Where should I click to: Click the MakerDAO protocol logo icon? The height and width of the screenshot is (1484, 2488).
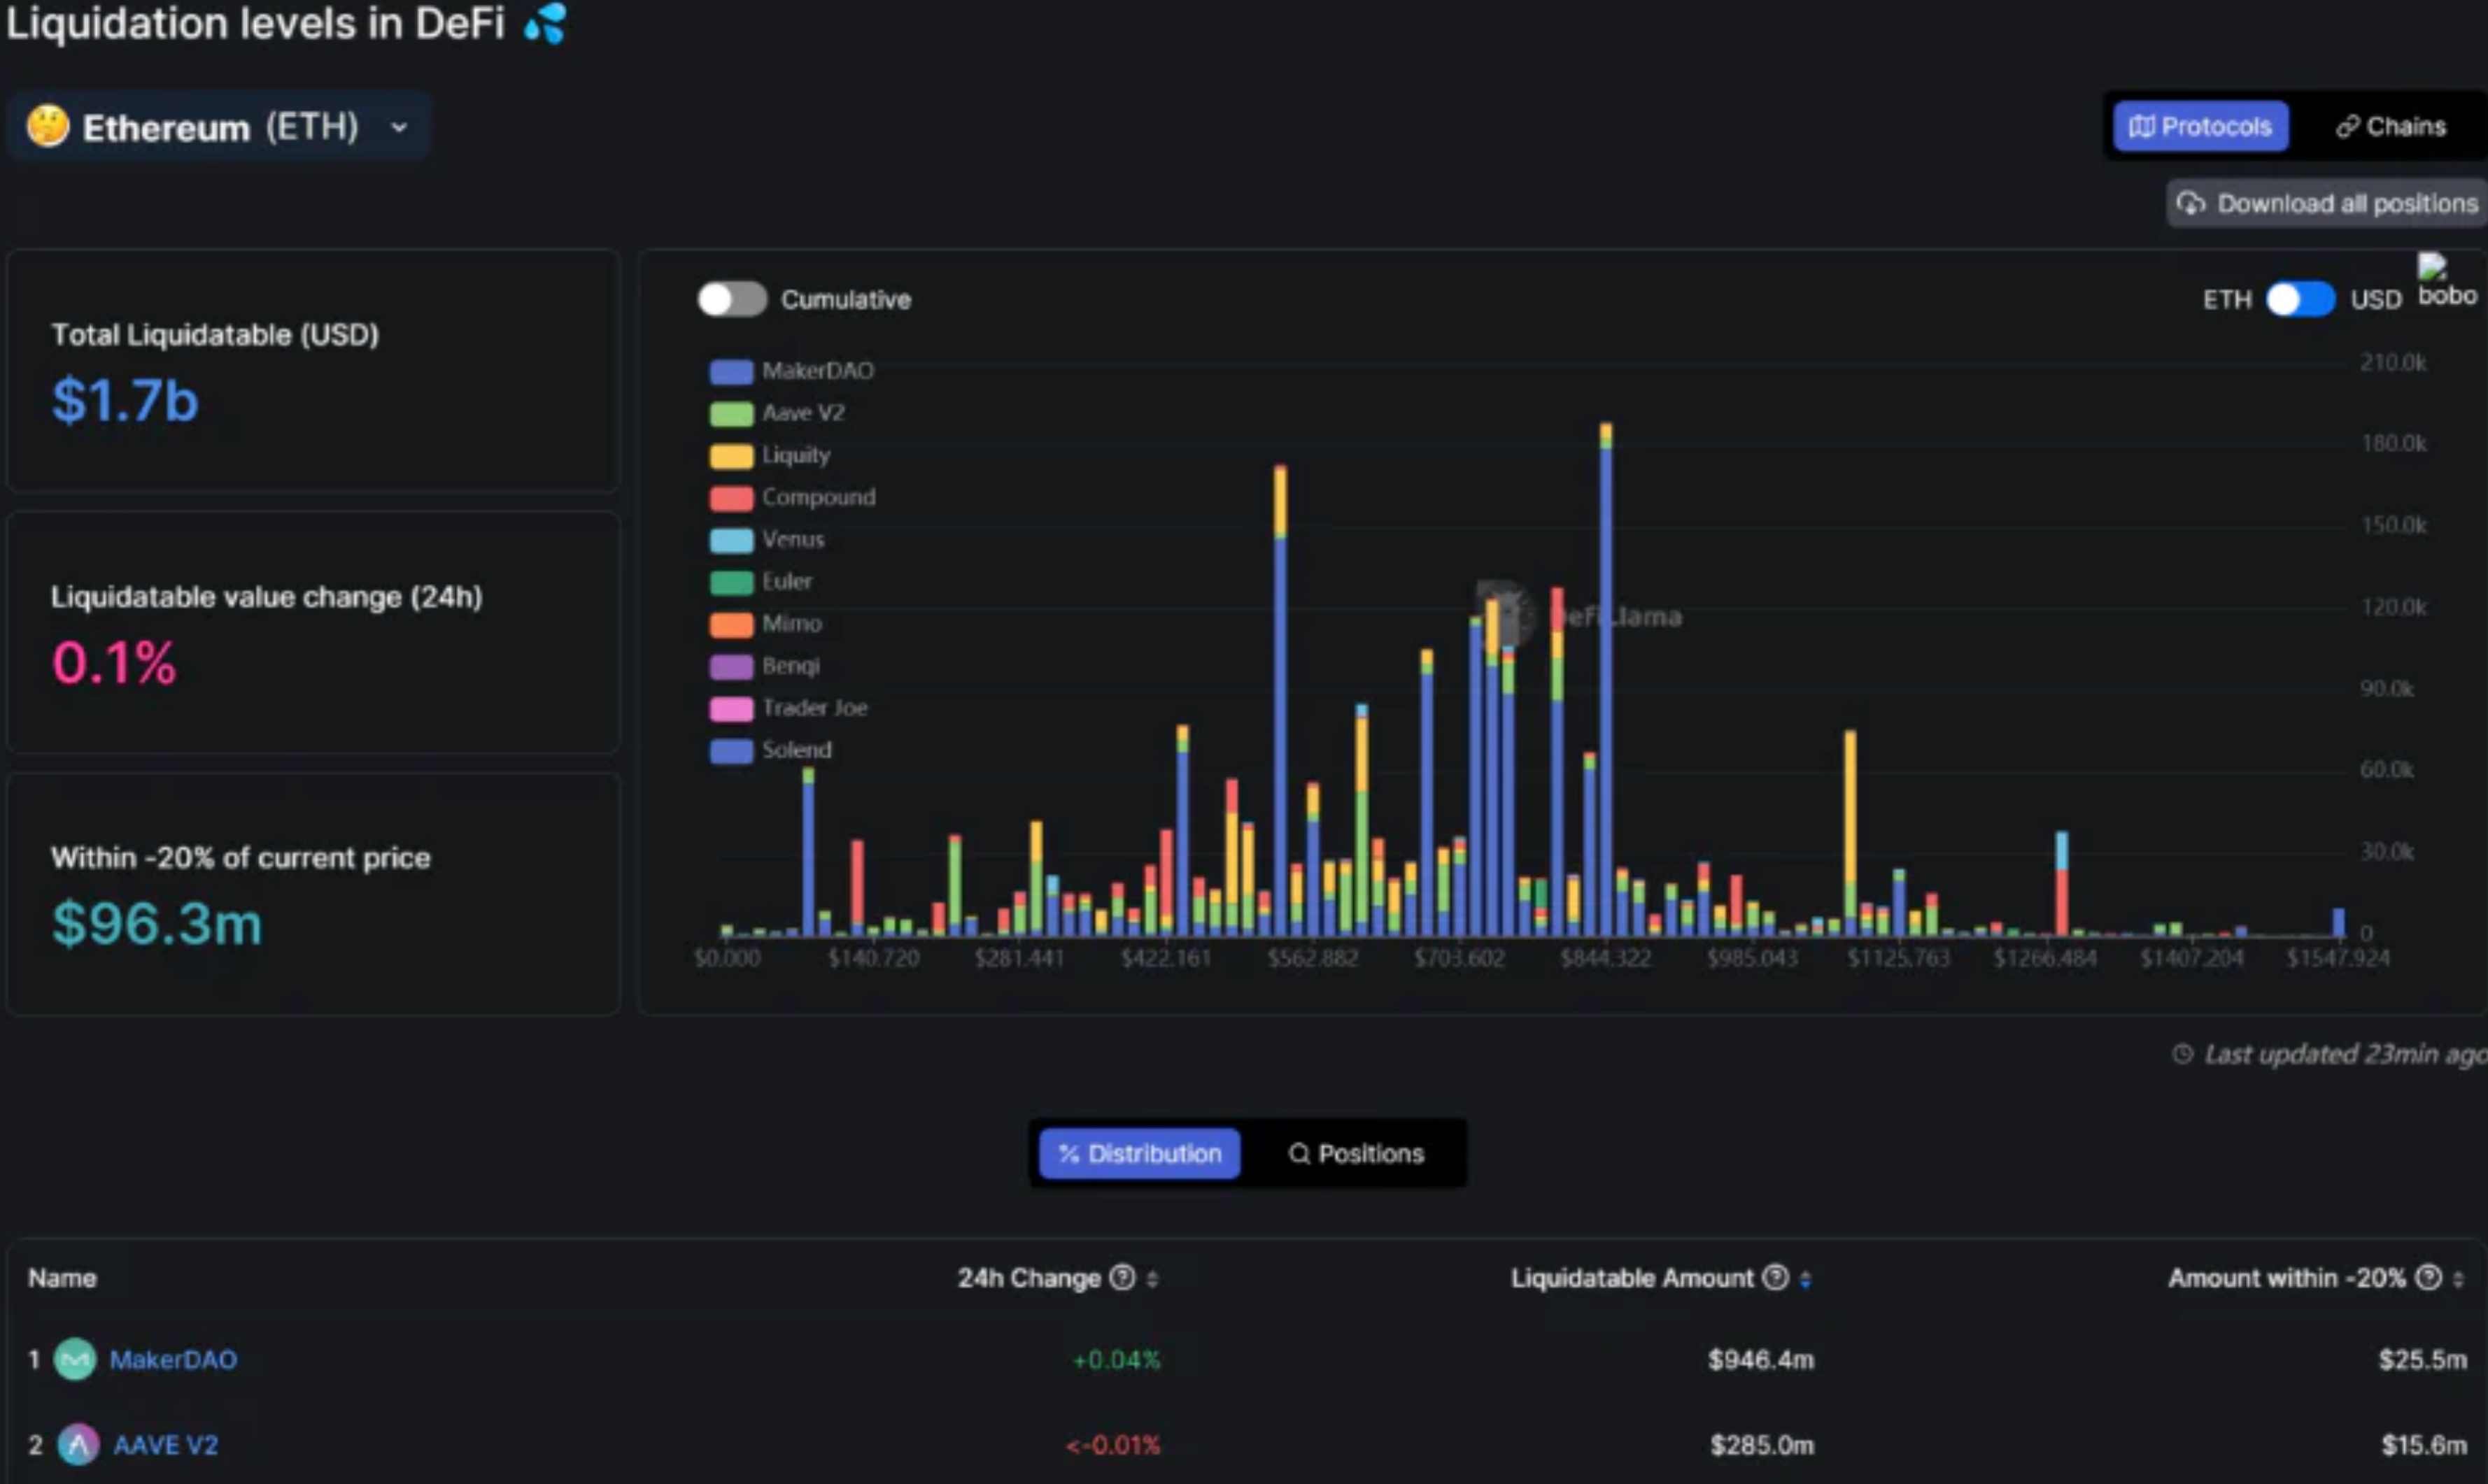click(x=74, y=1359)
